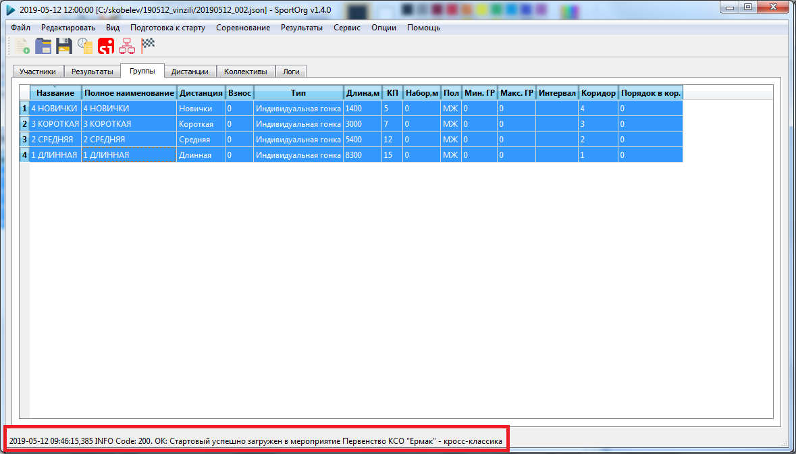
Task: Click the status bar log message
Action: [256, 441]
